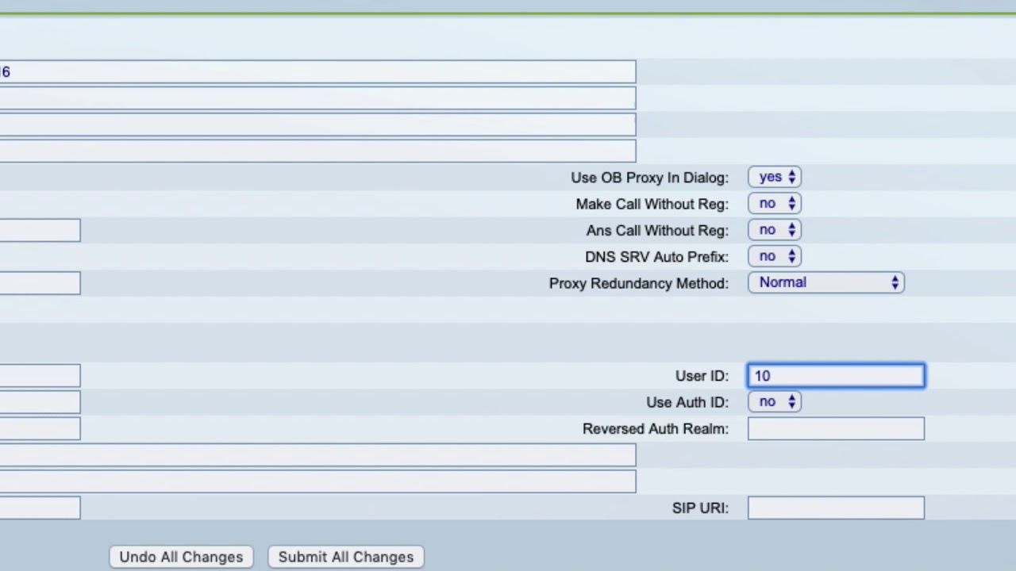Screen dimensions: 1016x571
Task: Open the Make Call Without Reg dropdown
Action: click(x=774, y=203)
